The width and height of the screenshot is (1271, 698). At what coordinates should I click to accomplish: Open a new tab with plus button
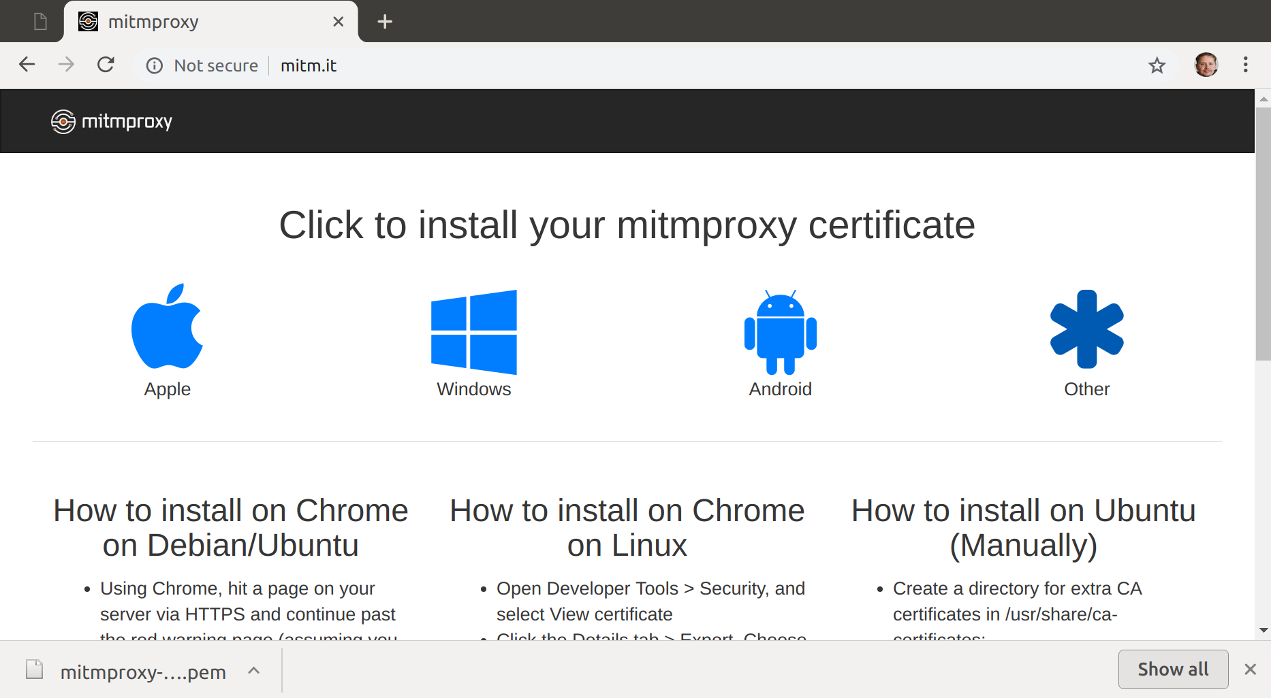click(x=385, y=22)
